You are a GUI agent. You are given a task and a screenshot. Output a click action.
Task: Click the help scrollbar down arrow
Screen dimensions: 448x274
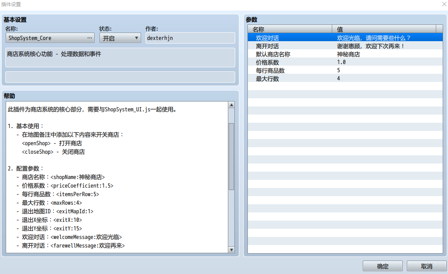(232, 250)
